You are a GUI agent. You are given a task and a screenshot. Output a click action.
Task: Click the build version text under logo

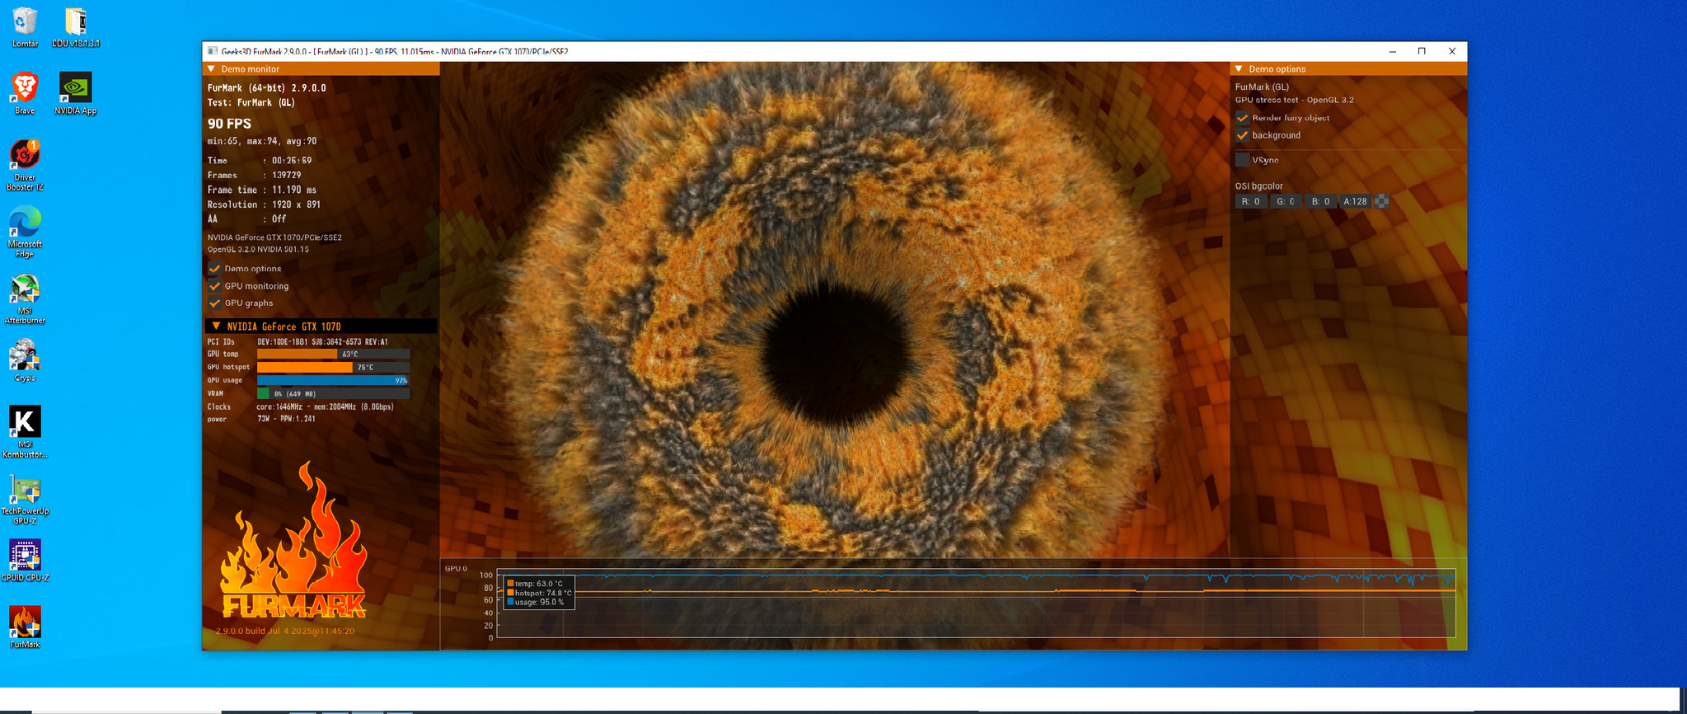coord(285,631)
